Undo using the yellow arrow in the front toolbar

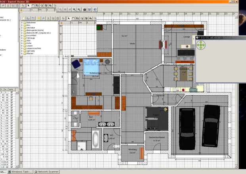pyautogui.click(x=38, y=19)
